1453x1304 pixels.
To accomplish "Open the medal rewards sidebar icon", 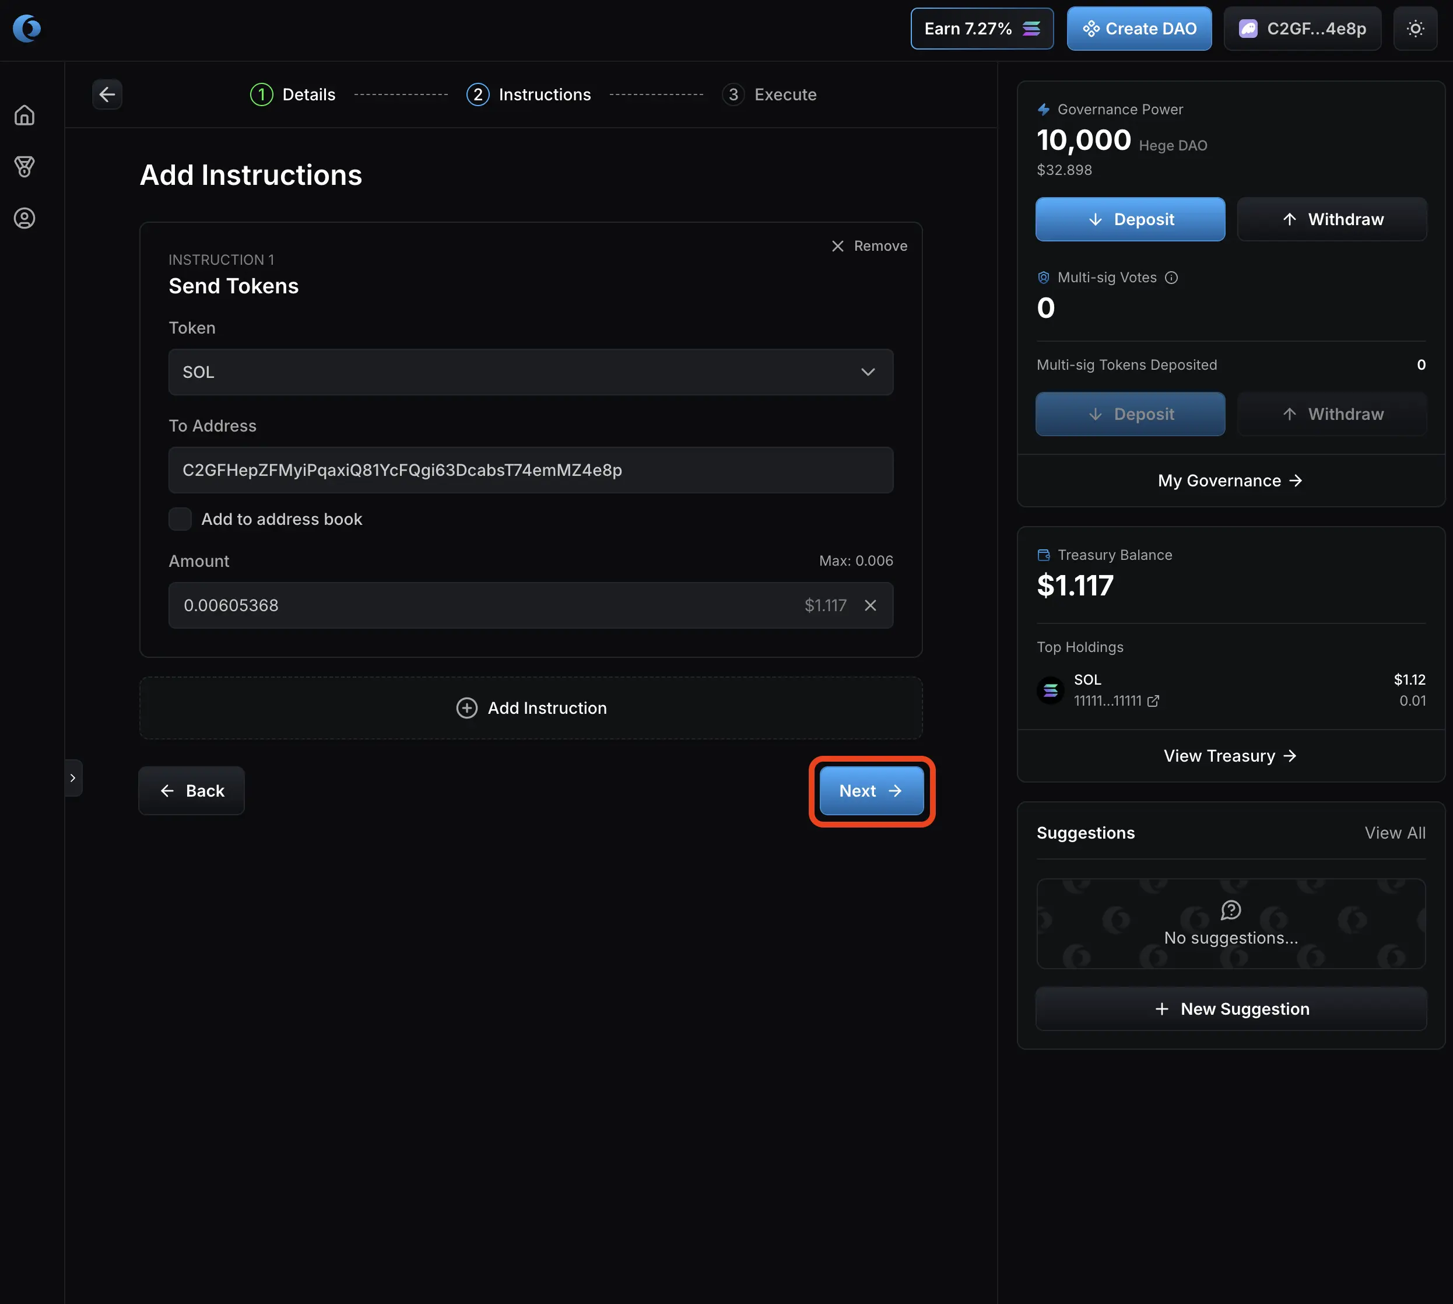I will (24, 167).
